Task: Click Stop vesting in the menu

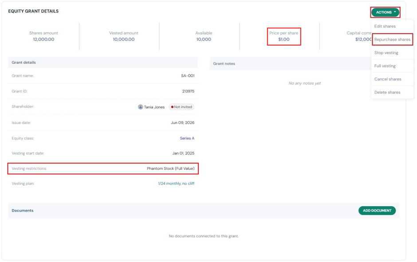Action: tap(386, 53)
